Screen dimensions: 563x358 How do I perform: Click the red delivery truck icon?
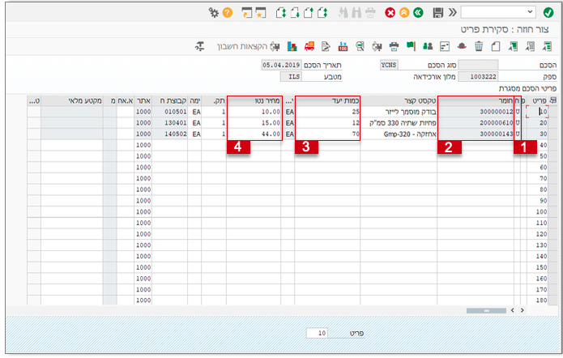click(309, 46)
